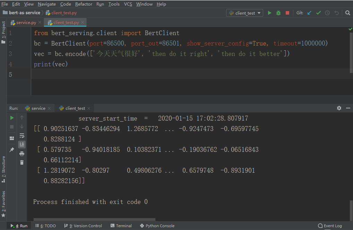Rerun the program in the Run panel
Screen dimensions: 353x230
click(11, 118)
